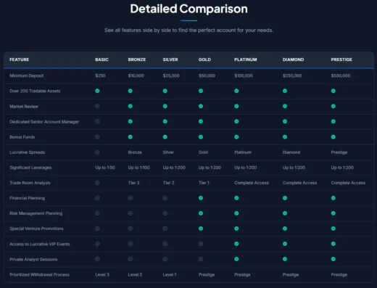Select the FEATURE column header
Viewport: 377px width, 288px height.
(20, 59)
